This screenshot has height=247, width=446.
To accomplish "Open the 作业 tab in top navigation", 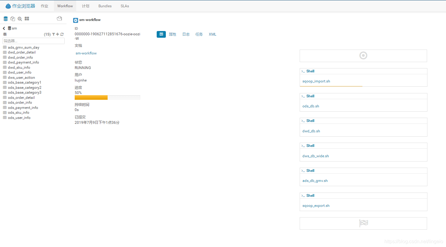I will 45,6.
